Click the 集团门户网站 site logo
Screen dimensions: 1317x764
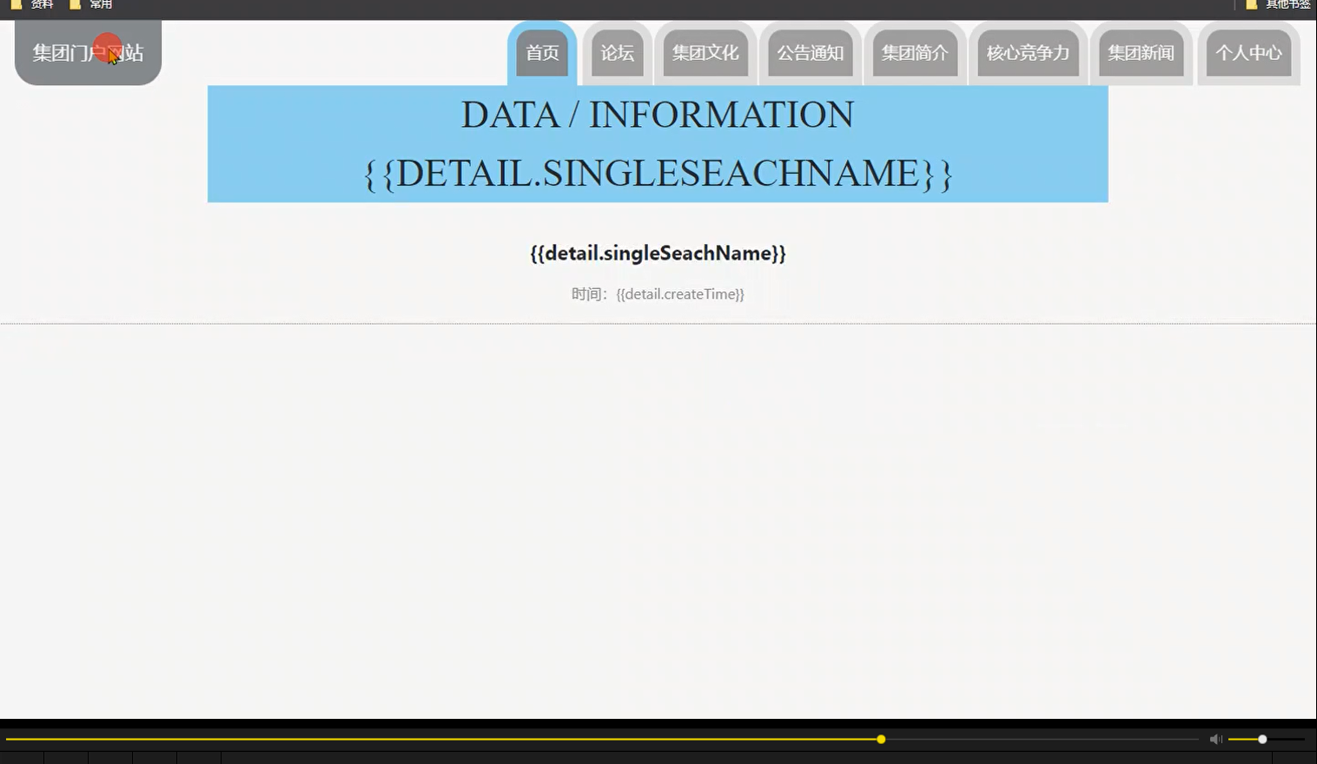pyautogui.click(x=88, y=53)
